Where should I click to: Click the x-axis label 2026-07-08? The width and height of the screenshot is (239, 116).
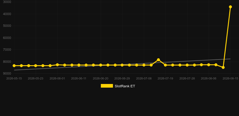(x=144, y=79)
